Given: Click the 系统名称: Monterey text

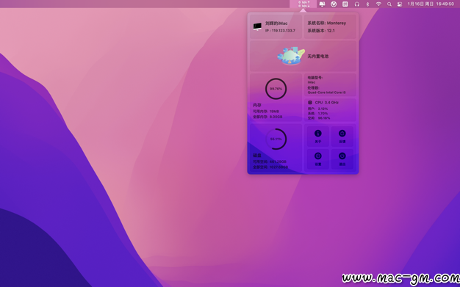Looking at the screenshot, I should tap(327, 23).
